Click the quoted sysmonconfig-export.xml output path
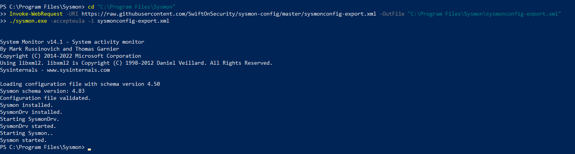Image resolution: width=575 pixels, height=154 pixels. tap(484, 14)
